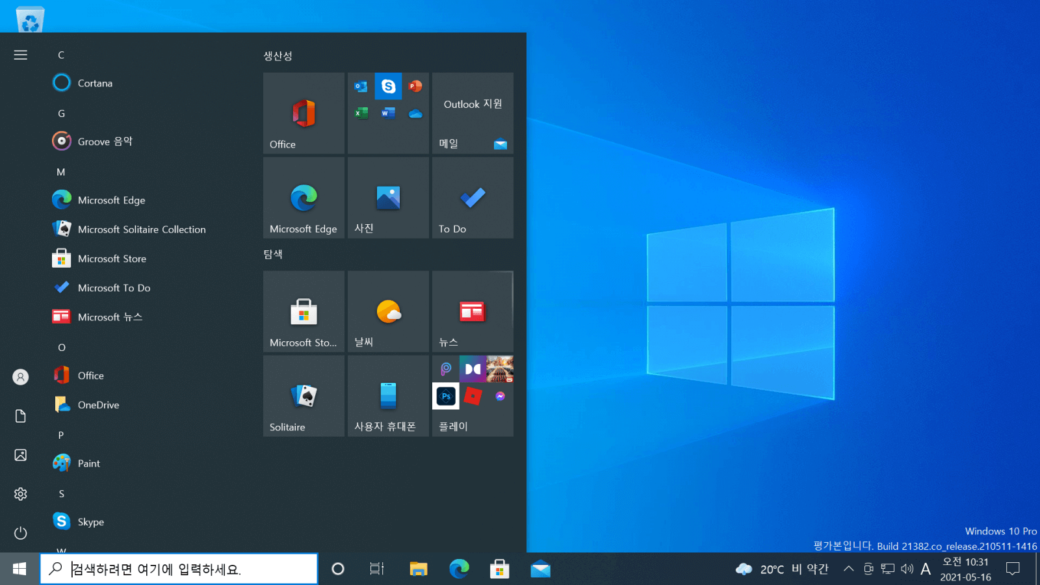Open the clock and date flyout
This screenshot has height=585, width=1040.
pyautogui.click(x=965, y=569)
